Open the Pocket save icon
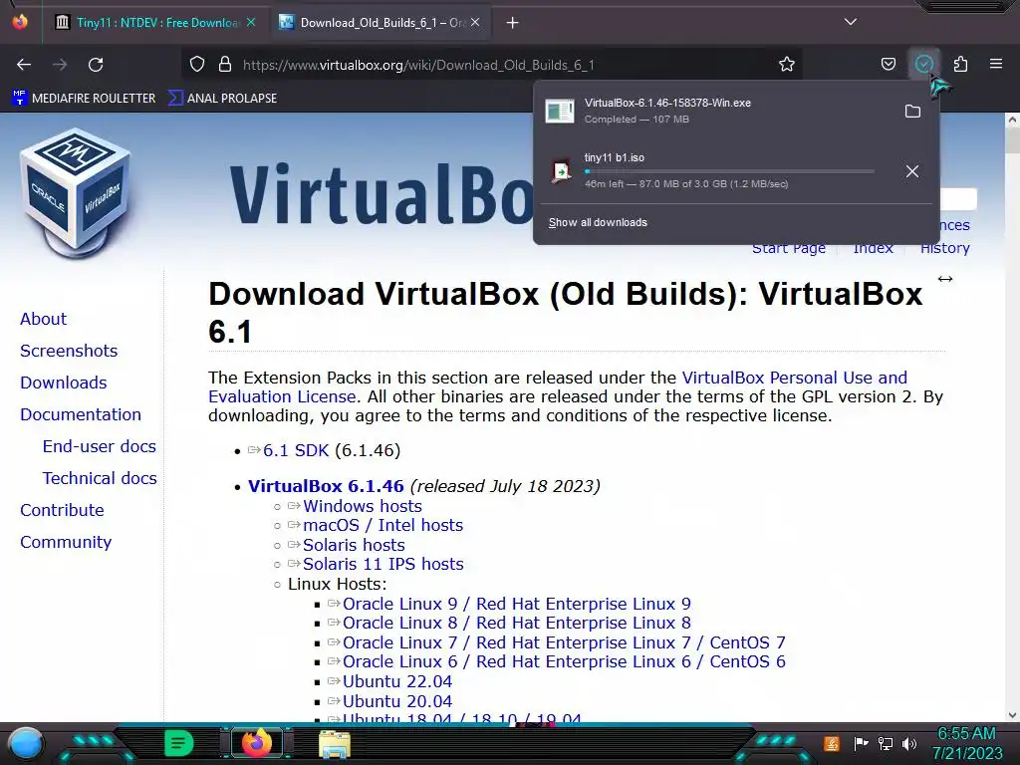This screenshot has height=765, width=1020. coord(888,65)
